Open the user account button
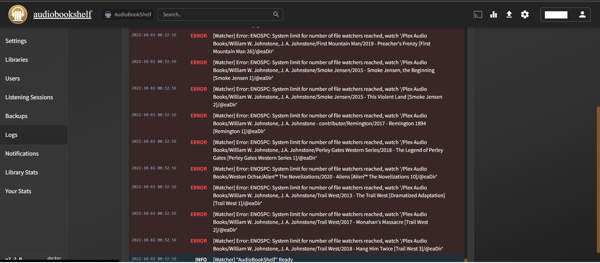The image size is (600, 263). 566,14
